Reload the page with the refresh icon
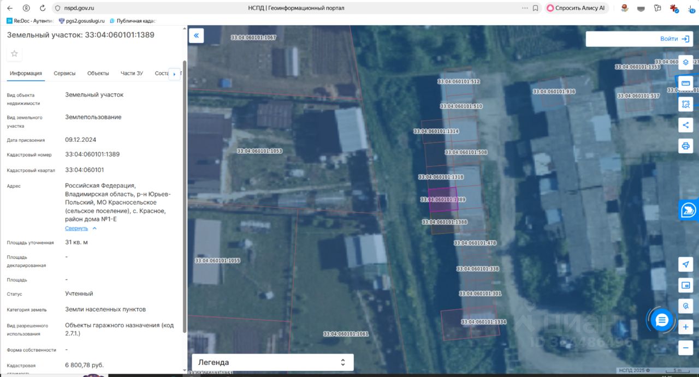 [x=43, y=8]
